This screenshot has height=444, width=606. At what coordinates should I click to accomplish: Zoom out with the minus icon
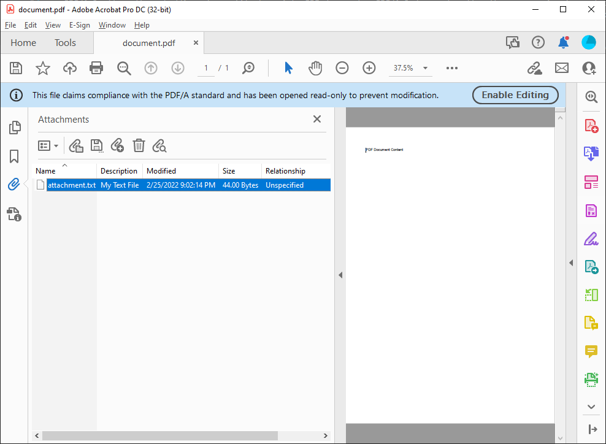[342, 68]
